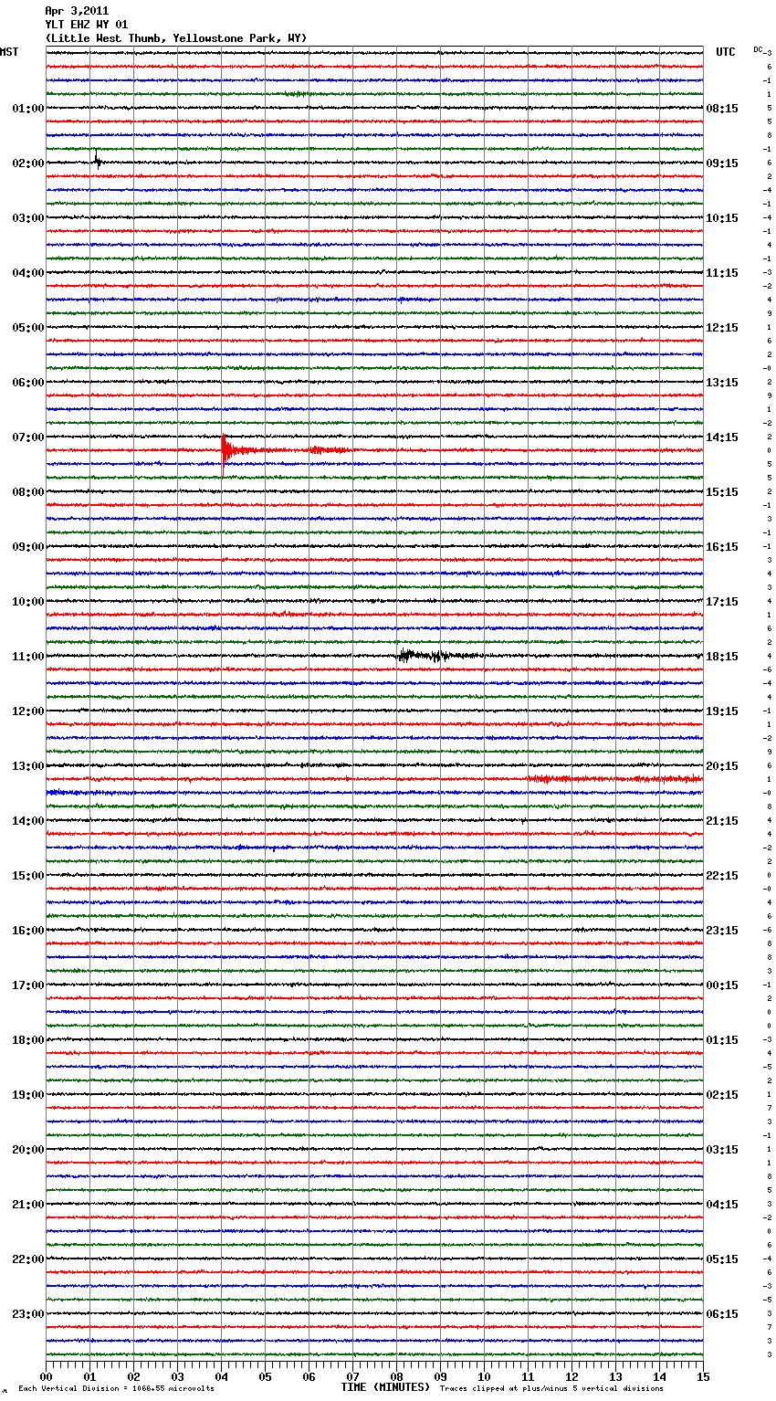Click the '15:00' MST hour label
Screen dimensions: 776x1401
click(27, 876)
